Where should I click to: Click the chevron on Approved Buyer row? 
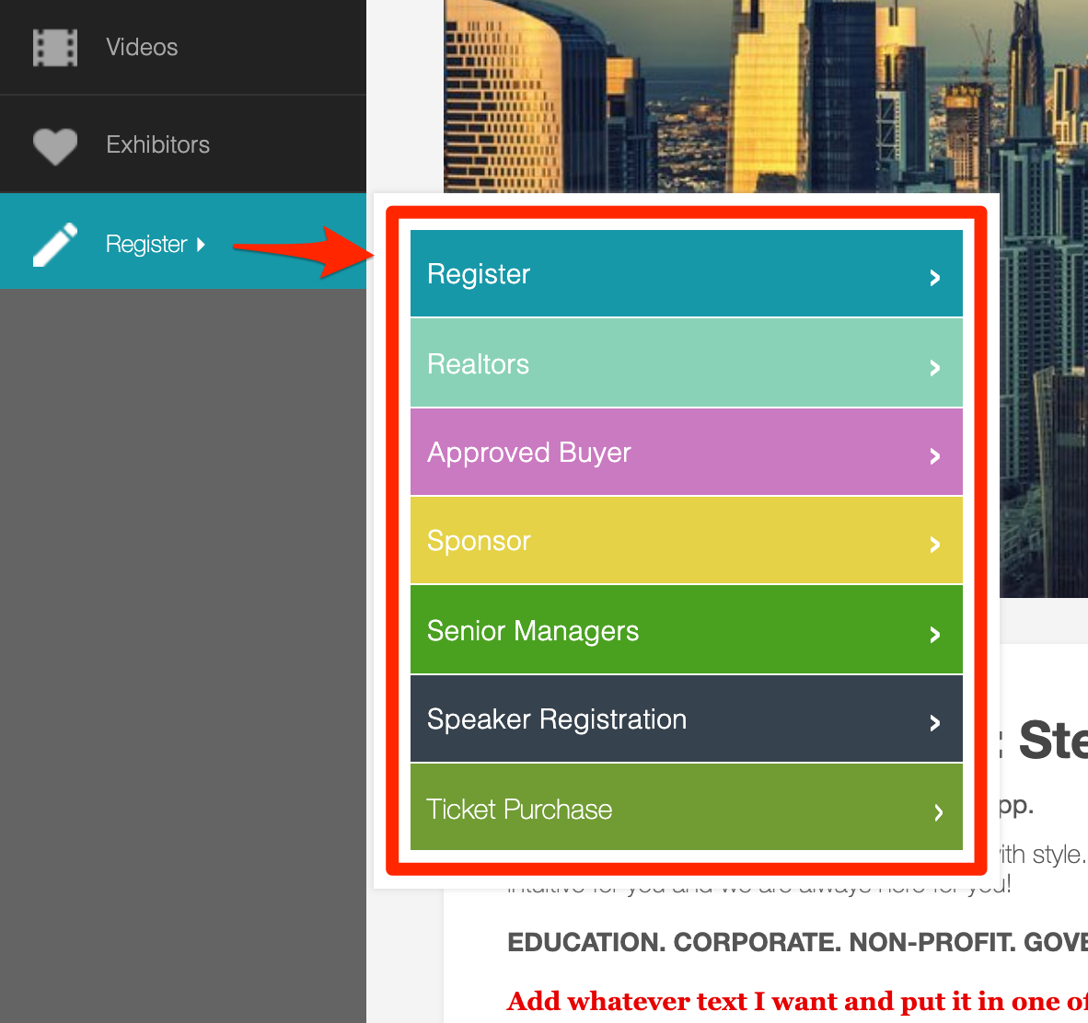(x=934, y=455)
